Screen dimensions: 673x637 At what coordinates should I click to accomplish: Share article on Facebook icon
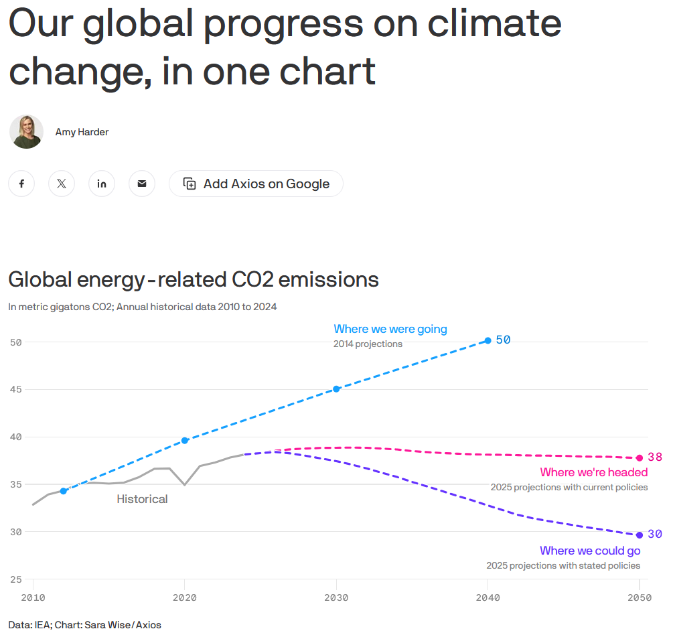coord(21,184)
